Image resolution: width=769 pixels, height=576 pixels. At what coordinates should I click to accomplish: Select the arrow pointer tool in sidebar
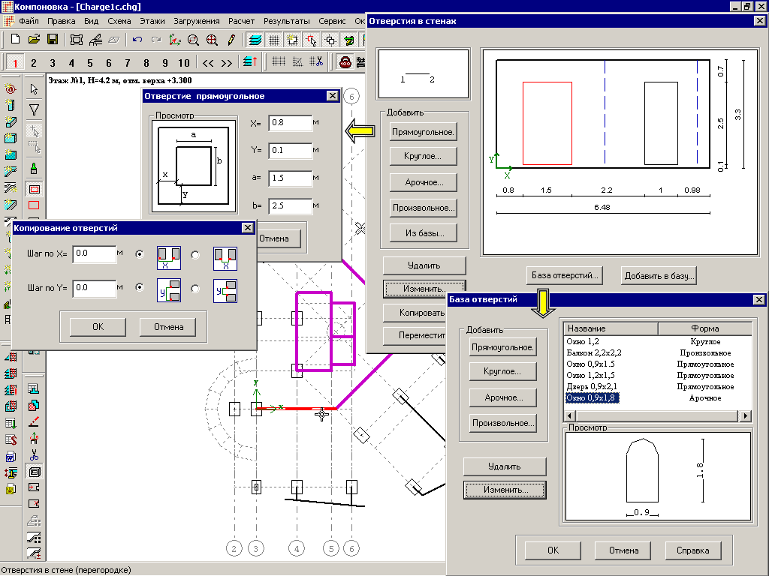coord(34,89)
